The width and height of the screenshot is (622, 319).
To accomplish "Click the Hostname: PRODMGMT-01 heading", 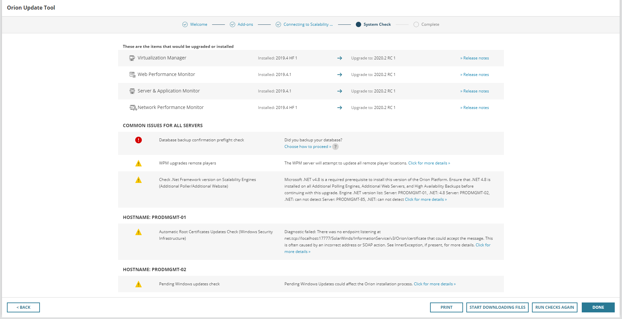I will coord(154,217).
